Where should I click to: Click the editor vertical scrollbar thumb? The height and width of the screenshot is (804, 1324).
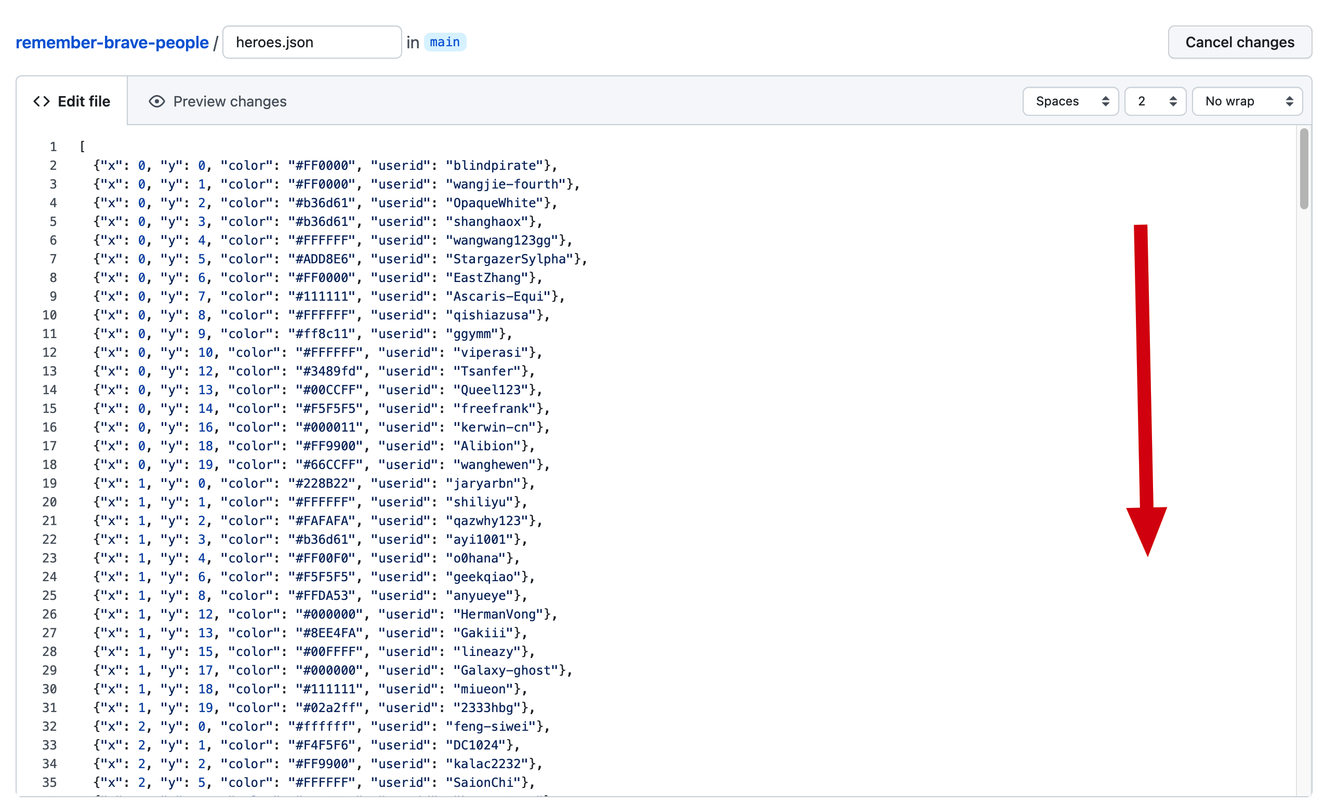coord(1304,168)
